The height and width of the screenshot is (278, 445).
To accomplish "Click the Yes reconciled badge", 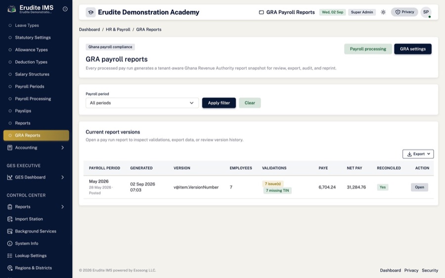I will coord(383,187).
